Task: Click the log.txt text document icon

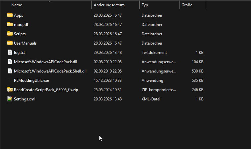Action: click(10, 53)
